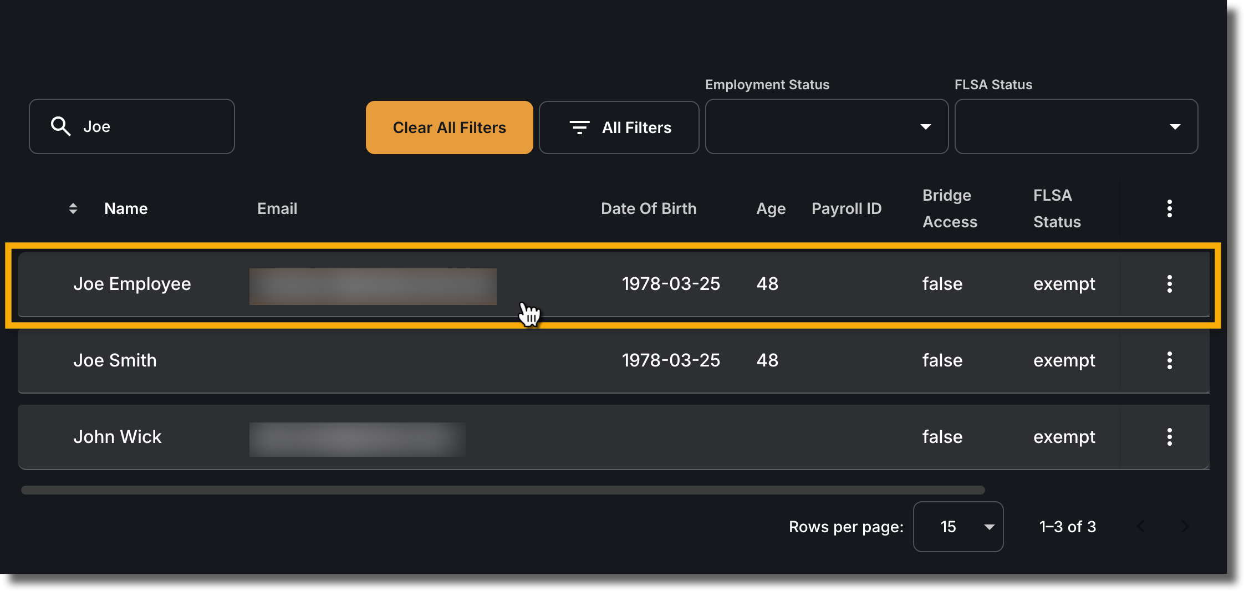This screenshot has height=591, width=1244.
Task: Sort by the Email column header
Action: coord(277,208)
